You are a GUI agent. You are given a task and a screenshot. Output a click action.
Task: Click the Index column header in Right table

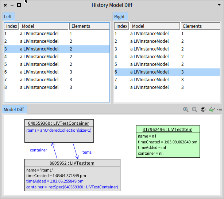click(122, 26)
